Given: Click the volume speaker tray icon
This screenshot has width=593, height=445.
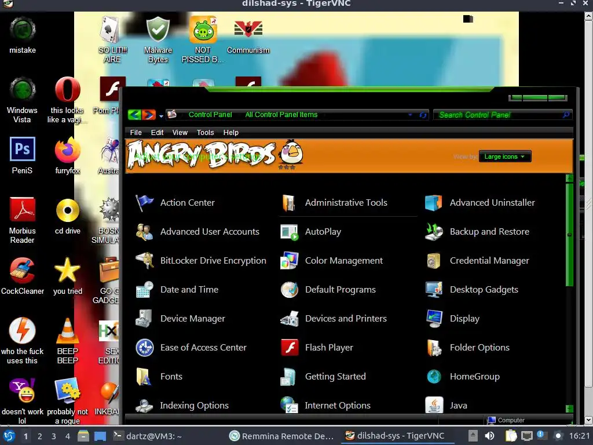Looking at the screenshot, I should (489, 436).
